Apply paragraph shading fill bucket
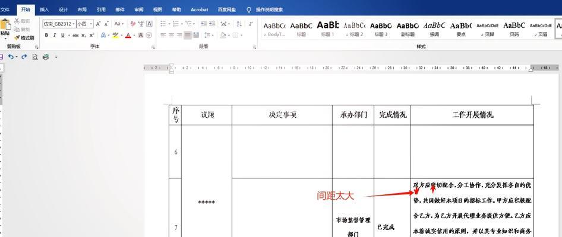The width and height of the screenshot is (562, 237). tap(223, 36)
